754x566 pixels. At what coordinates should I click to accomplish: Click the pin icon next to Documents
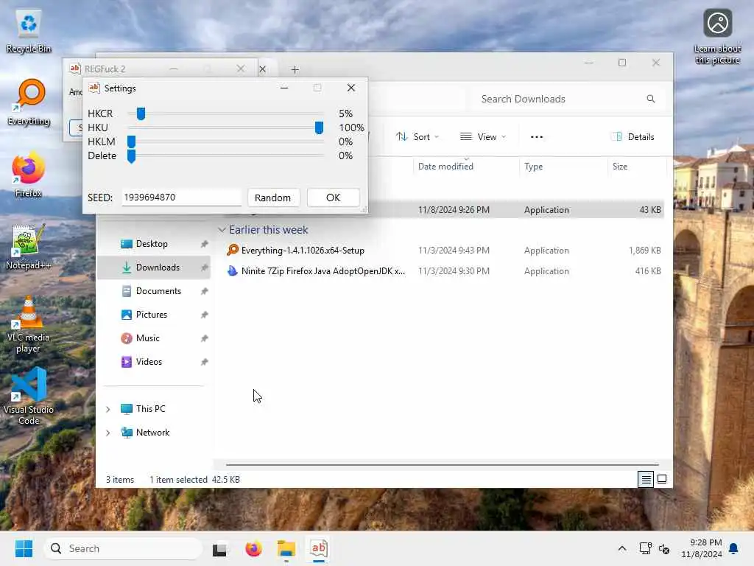[x=205, y=291]
